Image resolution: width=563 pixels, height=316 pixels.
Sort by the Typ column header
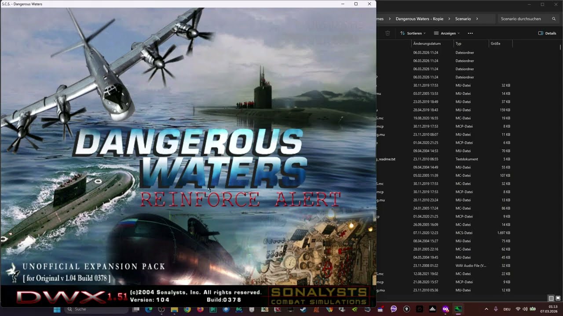point(471,43)
